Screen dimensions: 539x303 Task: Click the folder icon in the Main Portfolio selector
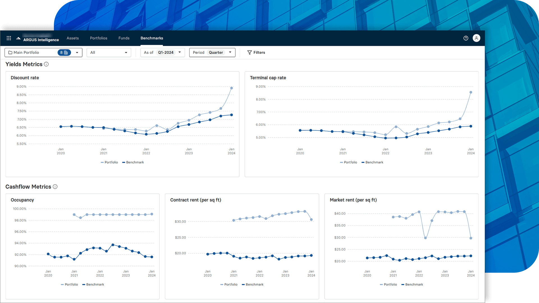click(10, 52)
